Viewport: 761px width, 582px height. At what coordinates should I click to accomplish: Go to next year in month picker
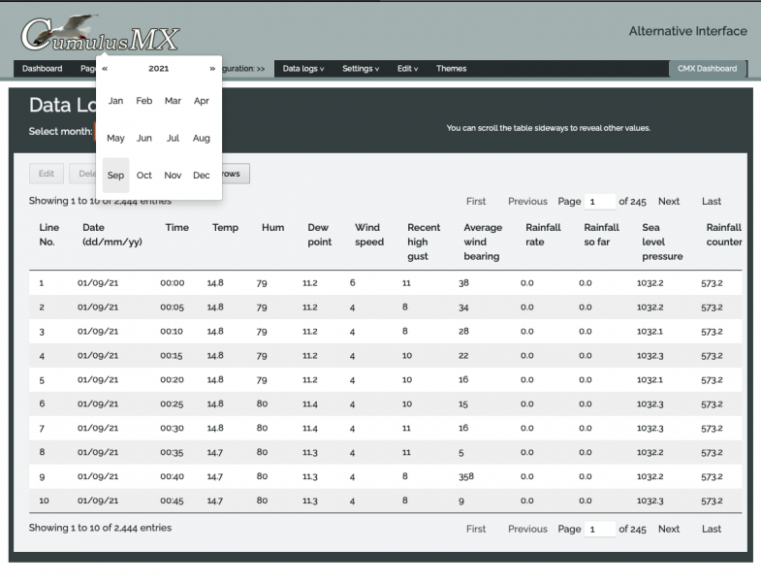pos(212,69)
